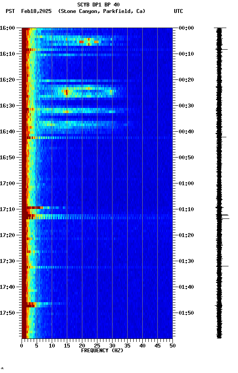The image size is (238, 373).
Task: Click the frequency axis label '40'
Action: (142, 346)
